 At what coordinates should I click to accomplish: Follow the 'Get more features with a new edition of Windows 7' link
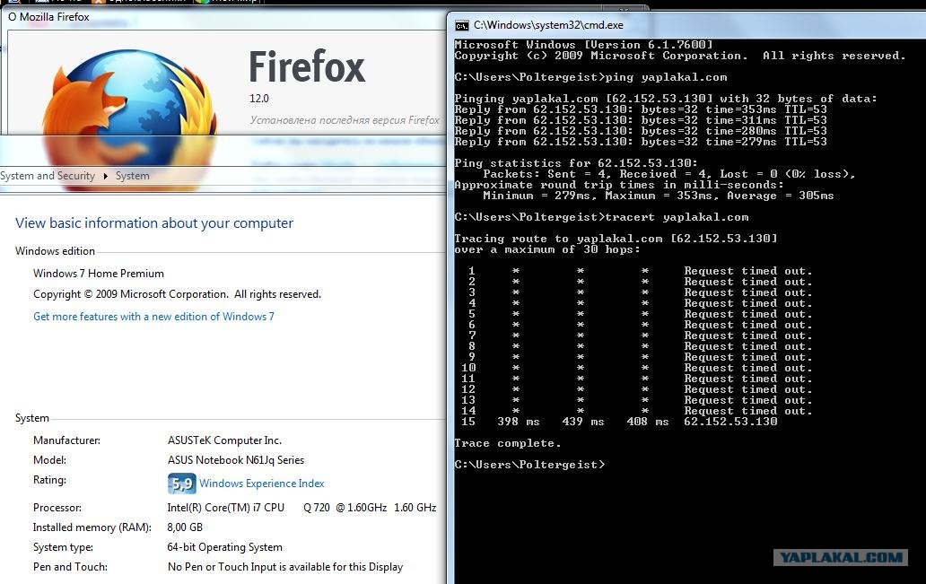point(153,317)
